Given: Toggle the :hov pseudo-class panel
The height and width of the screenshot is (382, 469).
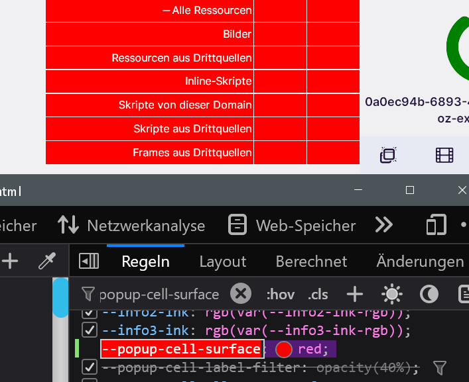Looking at the screenshot, I should point(280,294).
